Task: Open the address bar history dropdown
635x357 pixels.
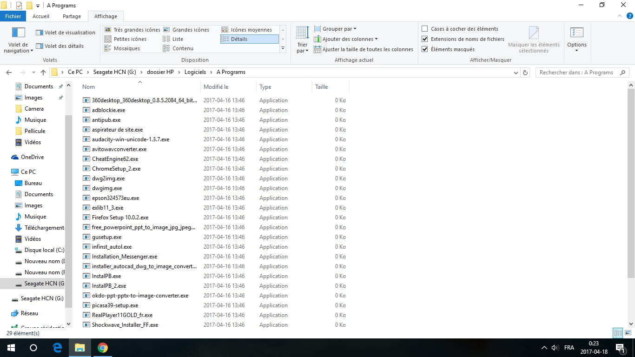Action: coord(516,73)
